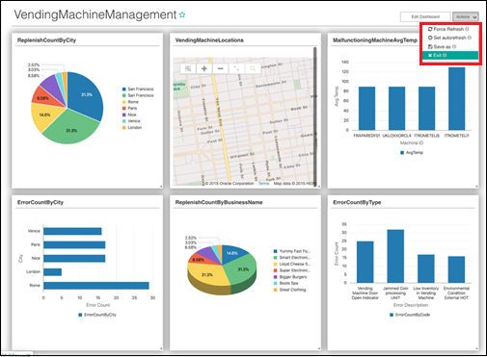Click the resize corner of ReplenishCountByCity panel
The image size is (487, 357).
tap(161, 187)
